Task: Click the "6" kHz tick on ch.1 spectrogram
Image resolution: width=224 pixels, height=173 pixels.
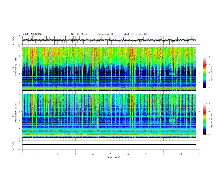Action: (x=20, y=65)
